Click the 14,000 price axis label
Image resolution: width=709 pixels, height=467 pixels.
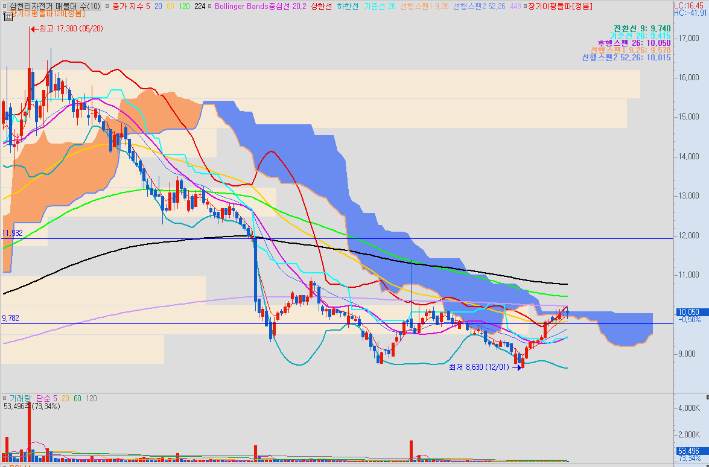688,156
